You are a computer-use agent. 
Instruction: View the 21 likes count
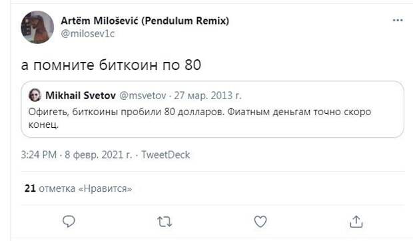pyautogui.click(x=30, y=188)
